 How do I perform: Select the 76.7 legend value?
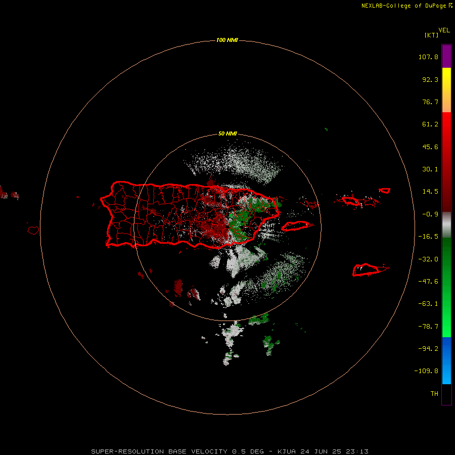(x=430, y=102)
